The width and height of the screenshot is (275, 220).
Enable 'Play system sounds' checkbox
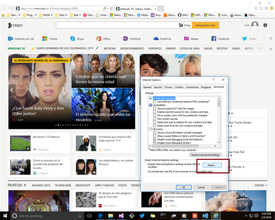click(155, 118)
